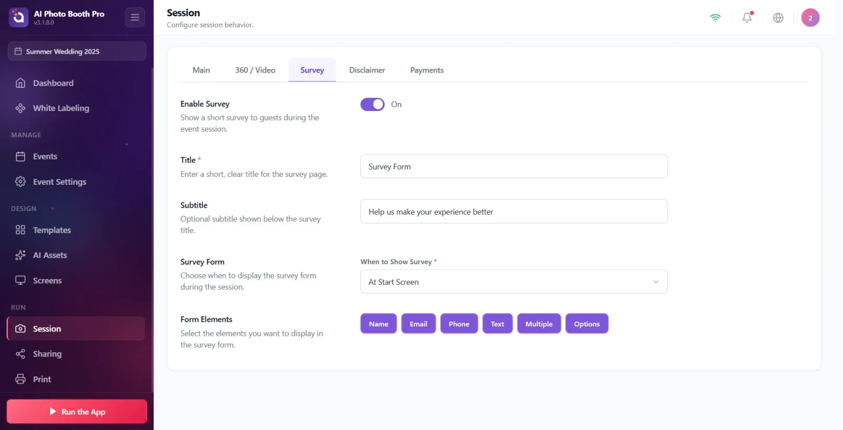This screenshot has width=843, height=430.
Task: Open the Print settings page
Action: click(76, 379)
